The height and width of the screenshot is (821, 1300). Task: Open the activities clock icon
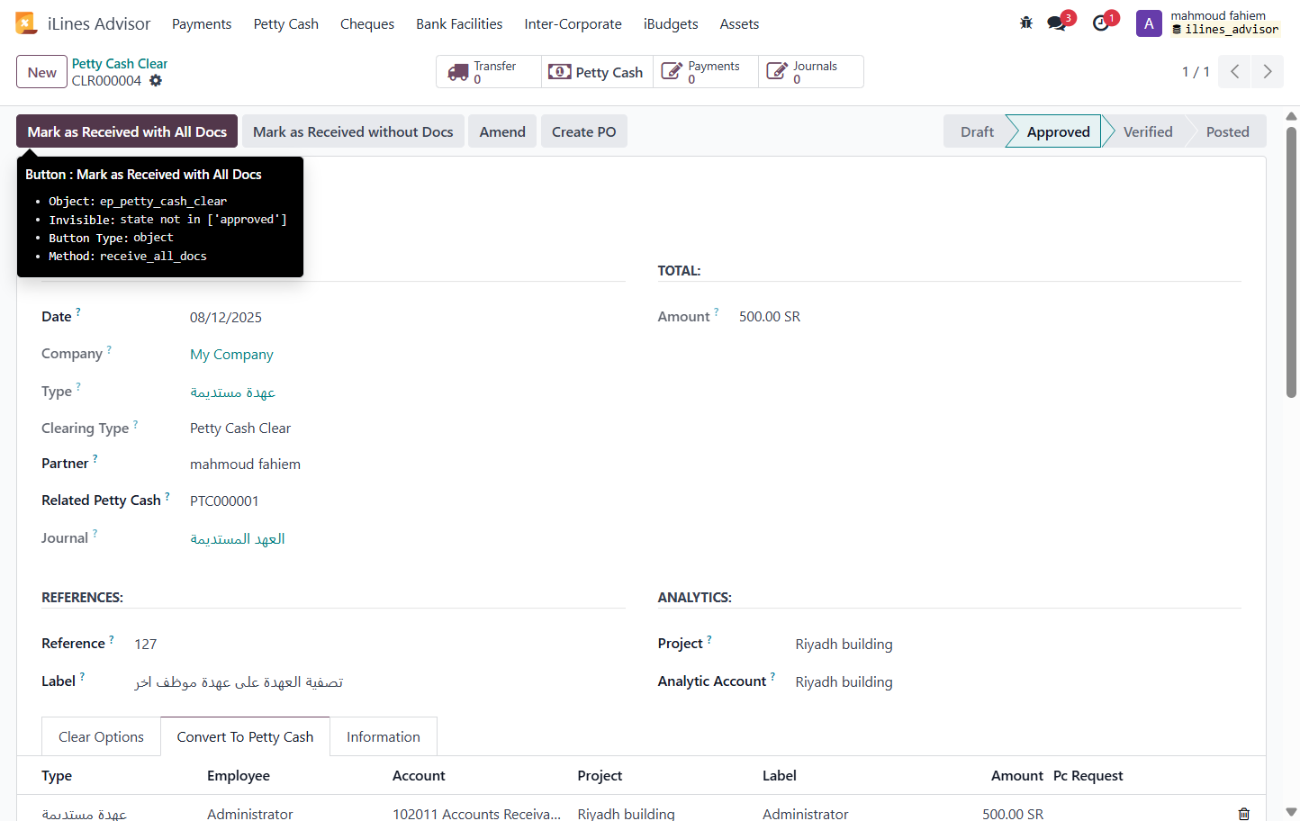(1101, 23)
